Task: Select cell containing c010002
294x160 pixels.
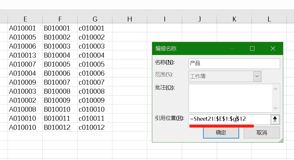Action: coord(95,37)
